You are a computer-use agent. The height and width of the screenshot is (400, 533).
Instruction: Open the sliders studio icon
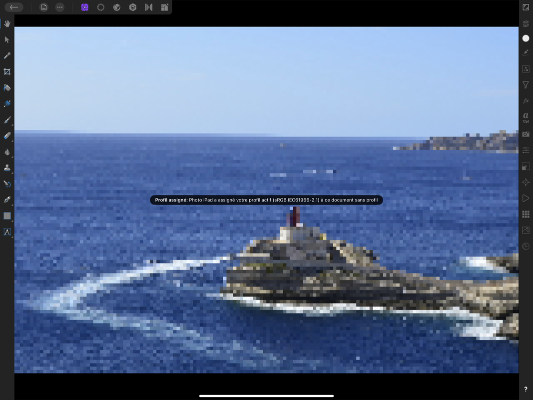(526, 150)
